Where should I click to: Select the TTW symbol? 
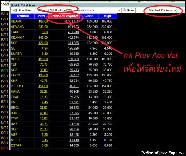click(x=14, y=119)
